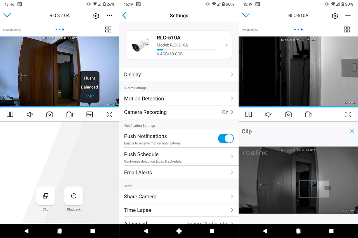Screen dimensions: 358x238
Task: Open Time Lapse
Action: tap(179, 210)
